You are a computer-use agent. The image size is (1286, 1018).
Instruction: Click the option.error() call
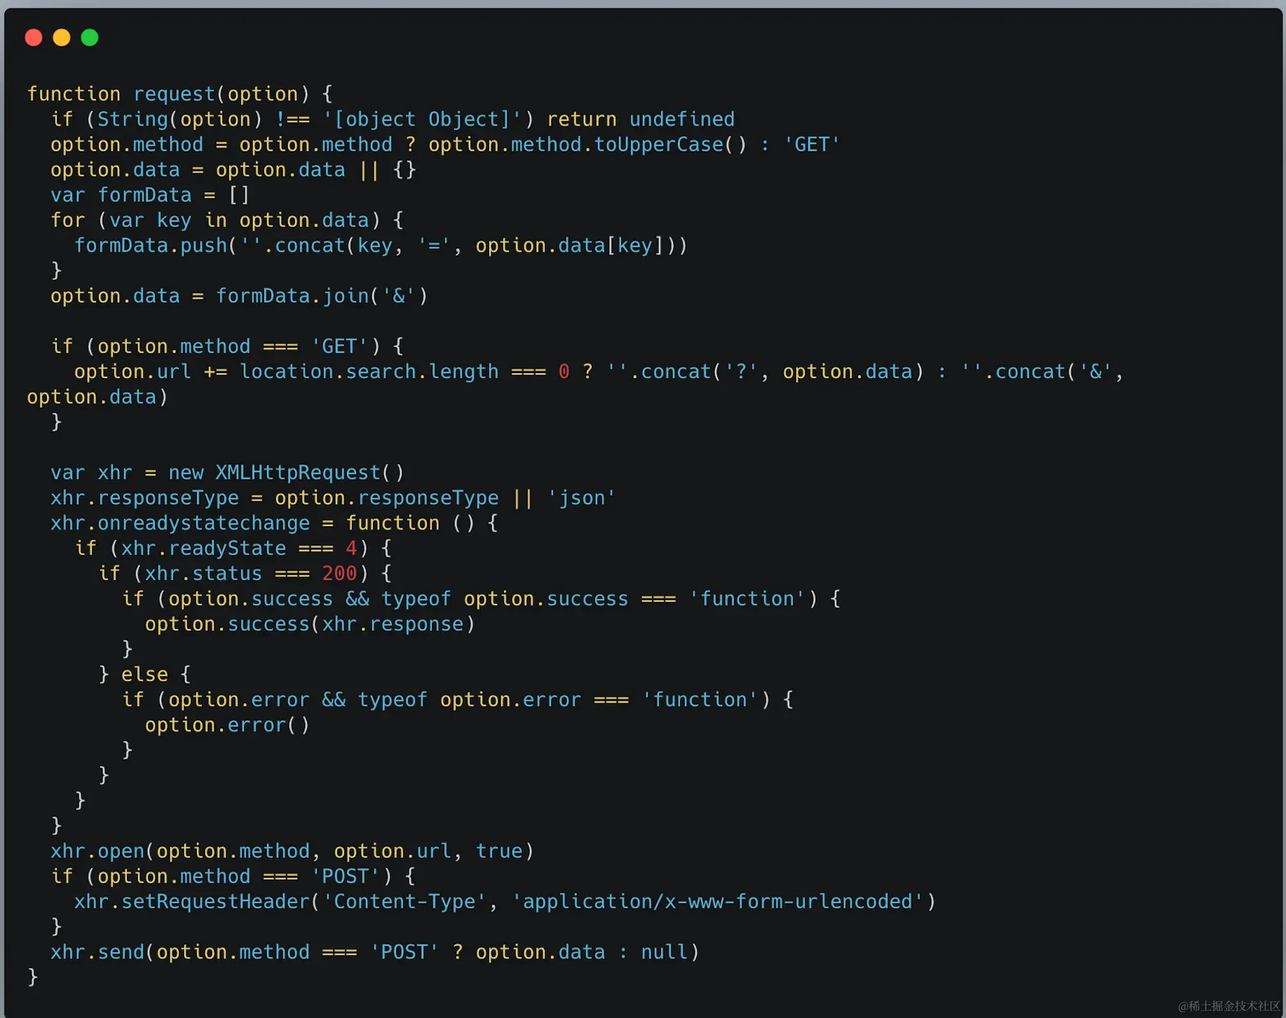point(227,725)
